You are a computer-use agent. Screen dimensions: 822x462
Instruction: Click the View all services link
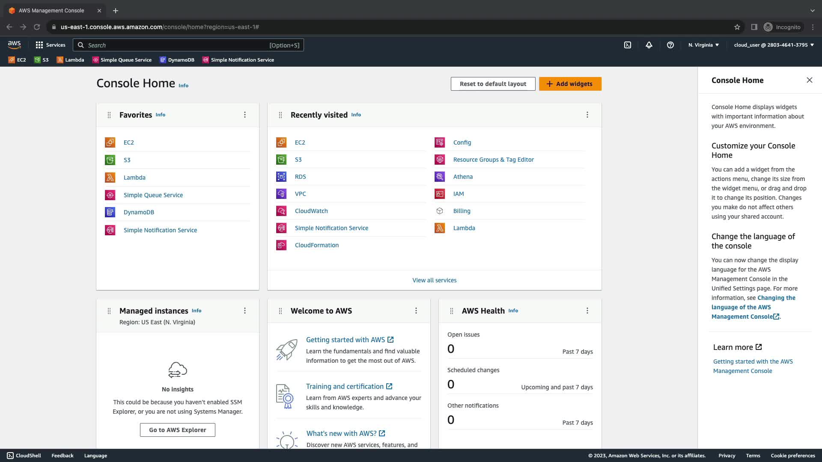[434, 280]
